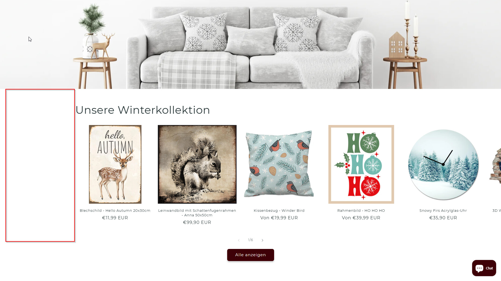
Task: Open Blechschild - Hello Autumn 20x30cm link
Action: pyautogui.click(x=115, y=210)
